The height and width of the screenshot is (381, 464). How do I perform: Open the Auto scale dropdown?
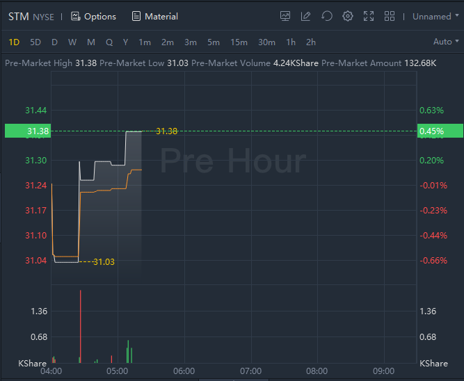(x=446, y=42)
